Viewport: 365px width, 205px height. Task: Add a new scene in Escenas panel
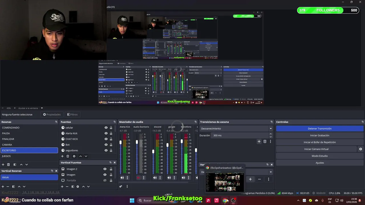tap(3, 165)
